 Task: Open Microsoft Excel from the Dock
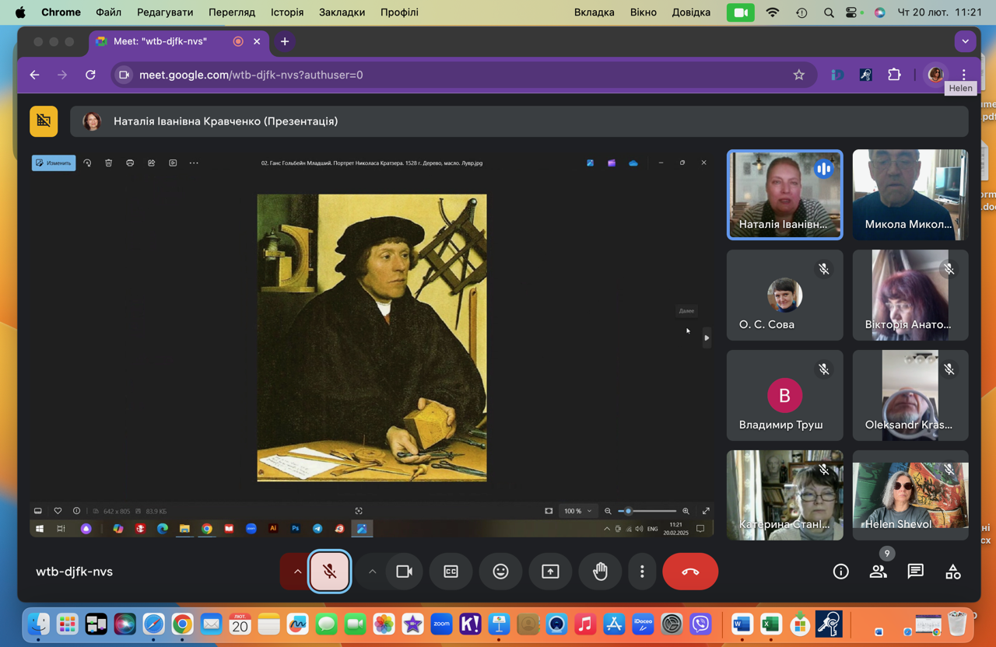point(770,624)
